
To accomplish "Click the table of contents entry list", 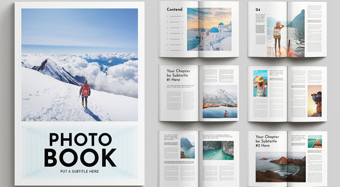I will click(175, 33).
